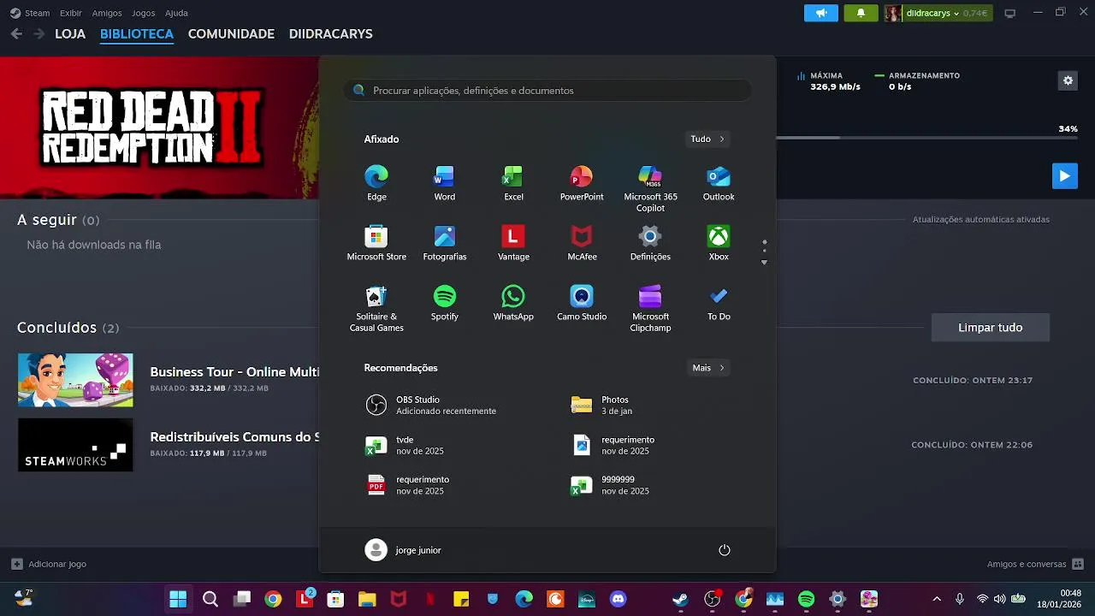Go to next page of pinned apps
This screenshot has width=1095, height=616.
tap(764, 263)
